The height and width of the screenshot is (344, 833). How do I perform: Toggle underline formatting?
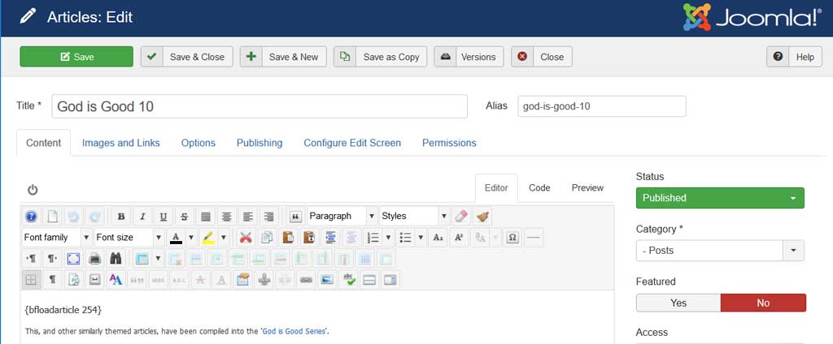point(163,217)
